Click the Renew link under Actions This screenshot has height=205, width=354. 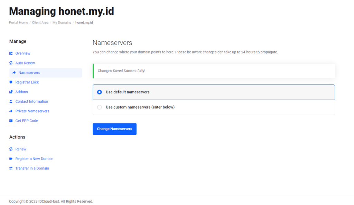click(x=21, y=149)
